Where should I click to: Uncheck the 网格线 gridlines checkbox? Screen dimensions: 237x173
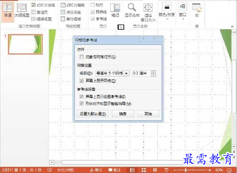(x=92, y=12)
